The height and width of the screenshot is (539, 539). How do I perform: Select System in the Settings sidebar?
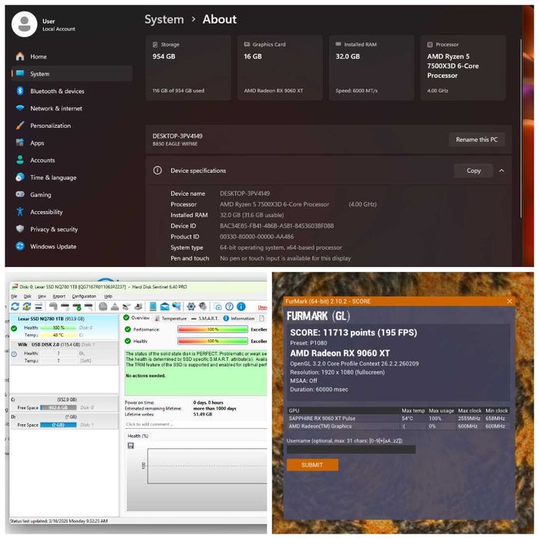click(x=72, y=73)
